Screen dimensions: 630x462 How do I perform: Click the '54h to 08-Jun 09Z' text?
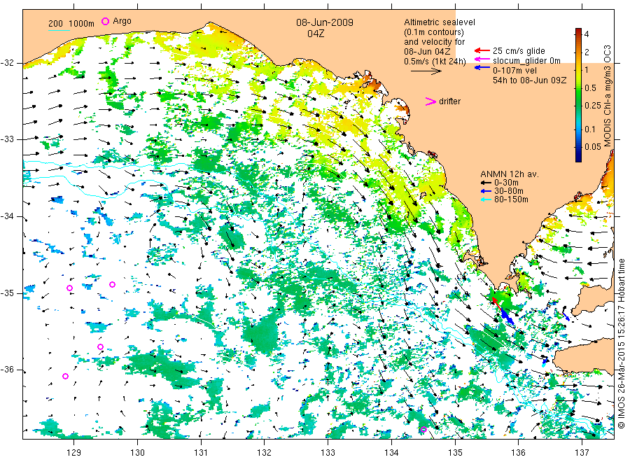pyautogui.click(x=530, y=80)
